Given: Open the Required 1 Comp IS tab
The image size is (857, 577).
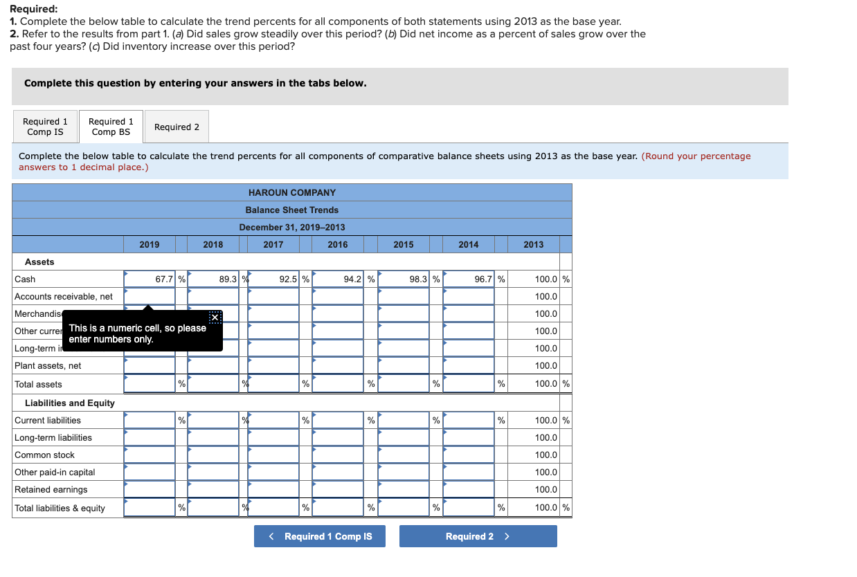Looking at the screenshot, I should coord(44,127).
